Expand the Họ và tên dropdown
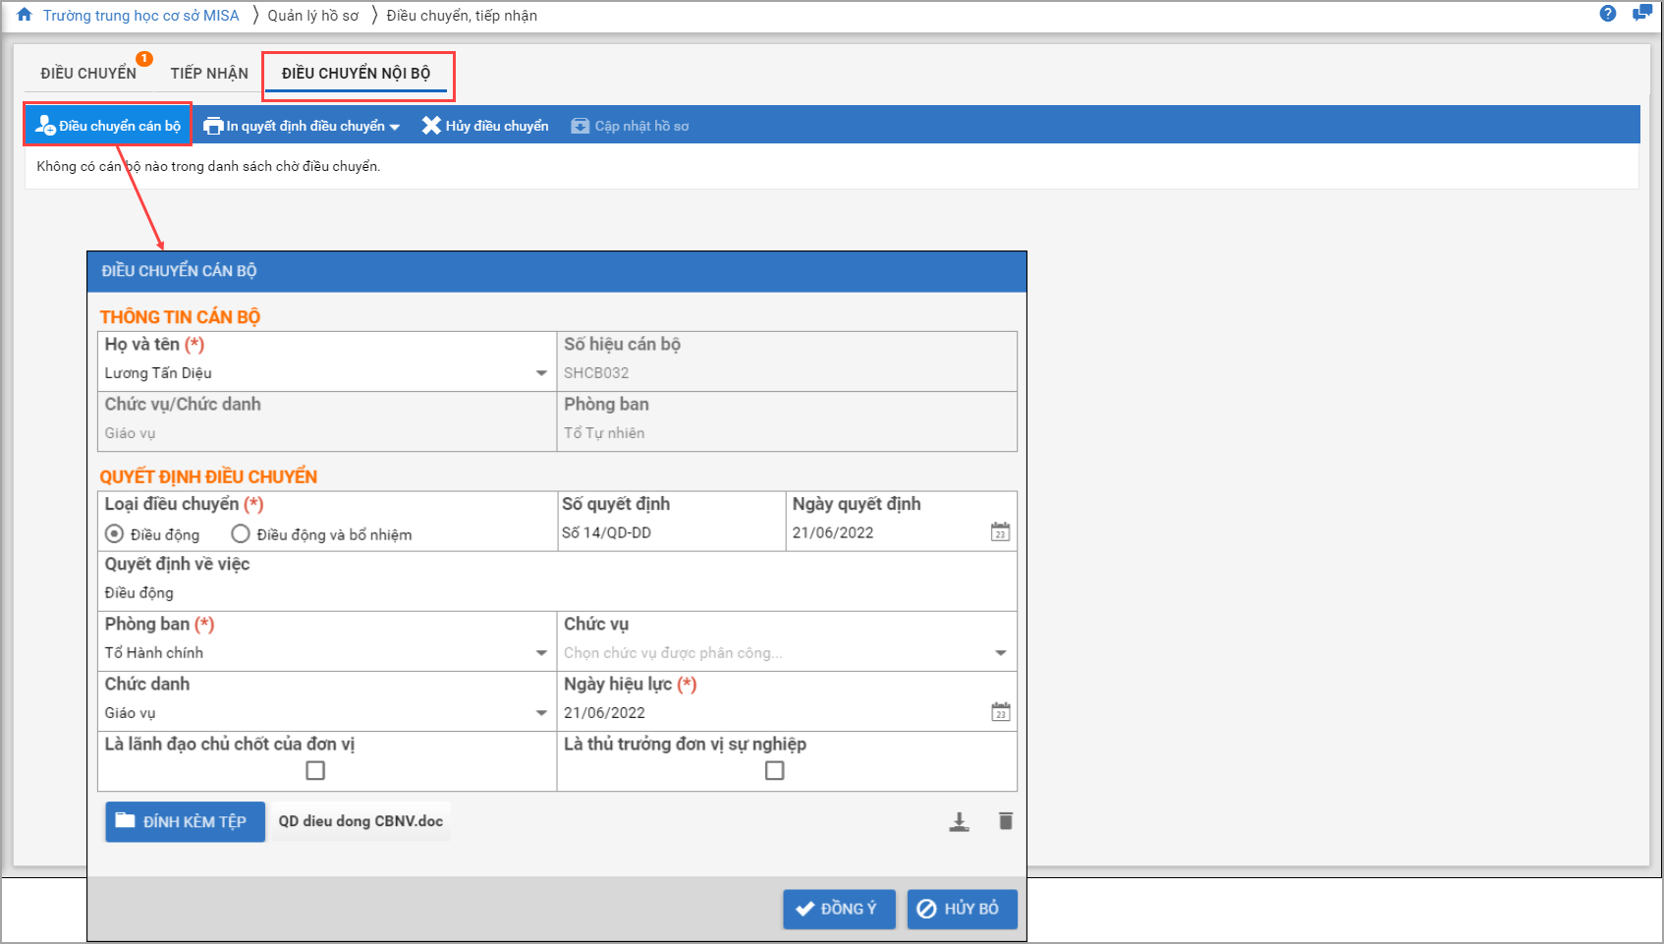Viewport: 1664px width, 944px height. [540, 373]
